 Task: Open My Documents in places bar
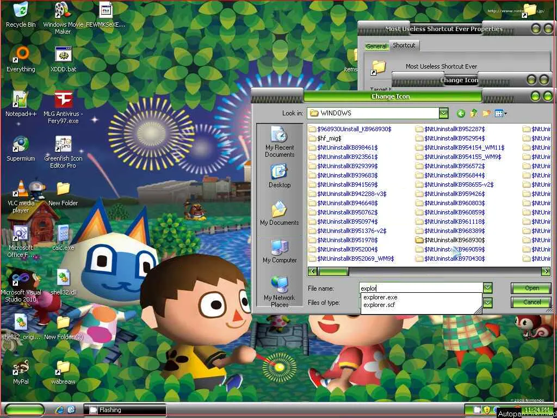pos(280,213)
